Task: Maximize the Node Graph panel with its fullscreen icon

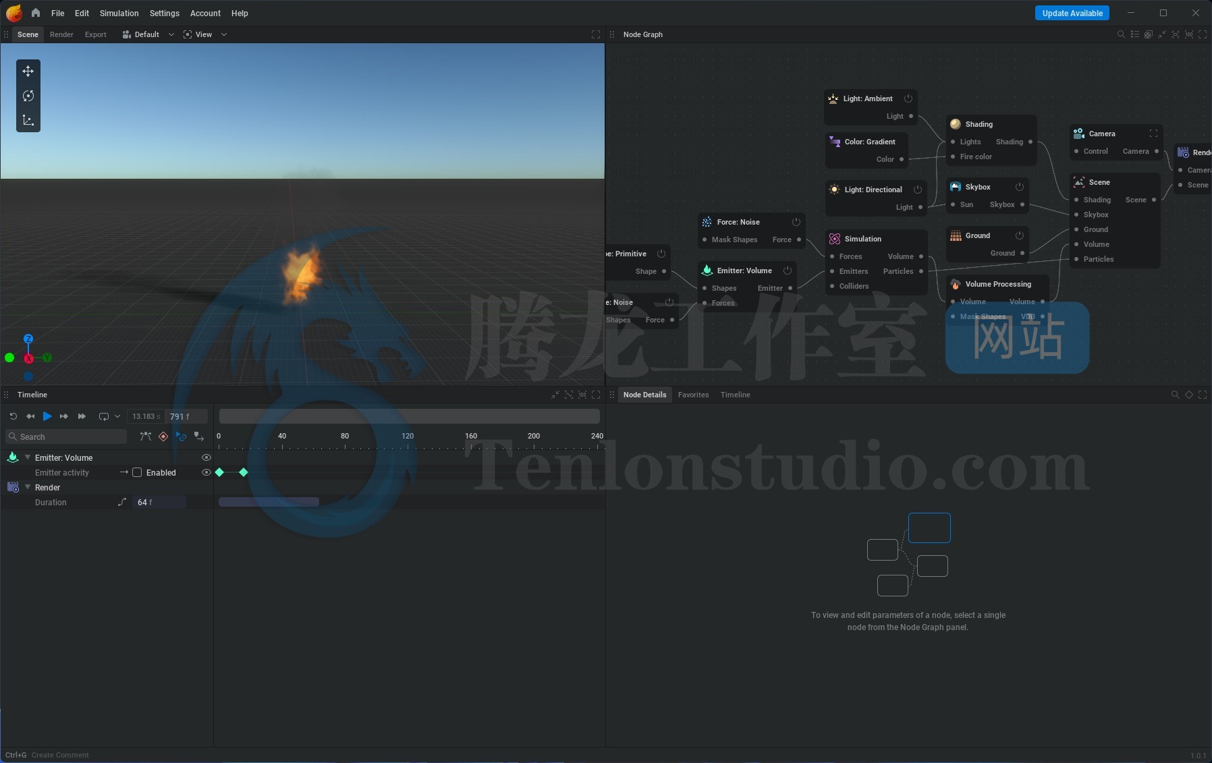Action: coord(1203,34)
